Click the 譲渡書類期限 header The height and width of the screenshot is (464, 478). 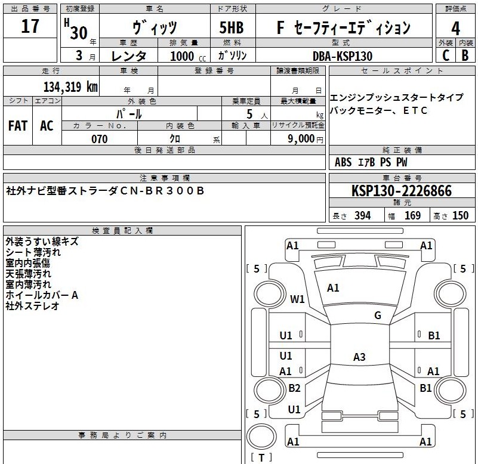click(298, 71)
